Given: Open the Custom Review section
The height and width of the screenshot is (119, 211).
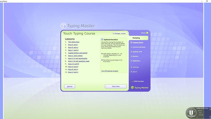Looking at the screenshot, I should (x=139, y=47).
